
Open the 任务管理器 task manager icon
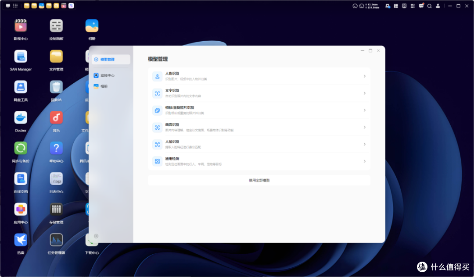click(x=56, y=240)
